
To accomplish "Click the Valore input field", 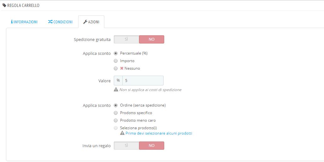I will tap(143, 81).
